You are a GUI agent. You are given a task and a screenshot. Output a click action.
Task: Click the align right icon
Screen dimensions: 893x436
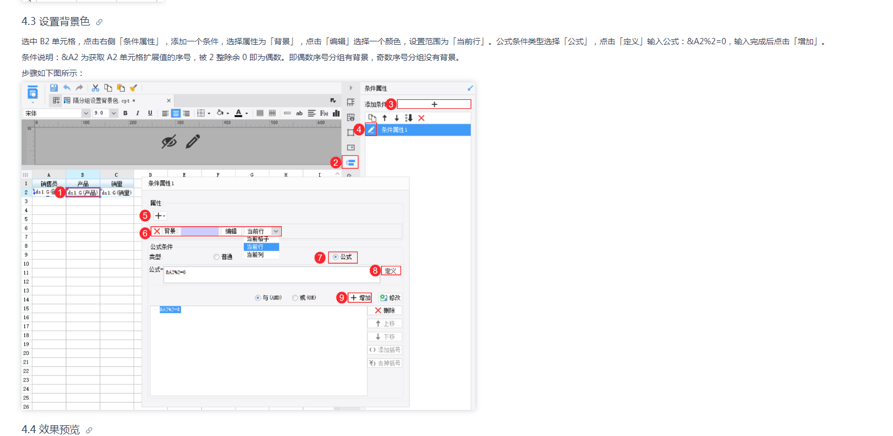[186, 113]
